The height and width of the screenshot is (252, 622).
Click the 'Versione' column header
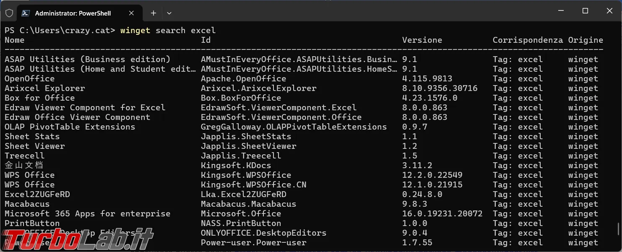[422, 40]
